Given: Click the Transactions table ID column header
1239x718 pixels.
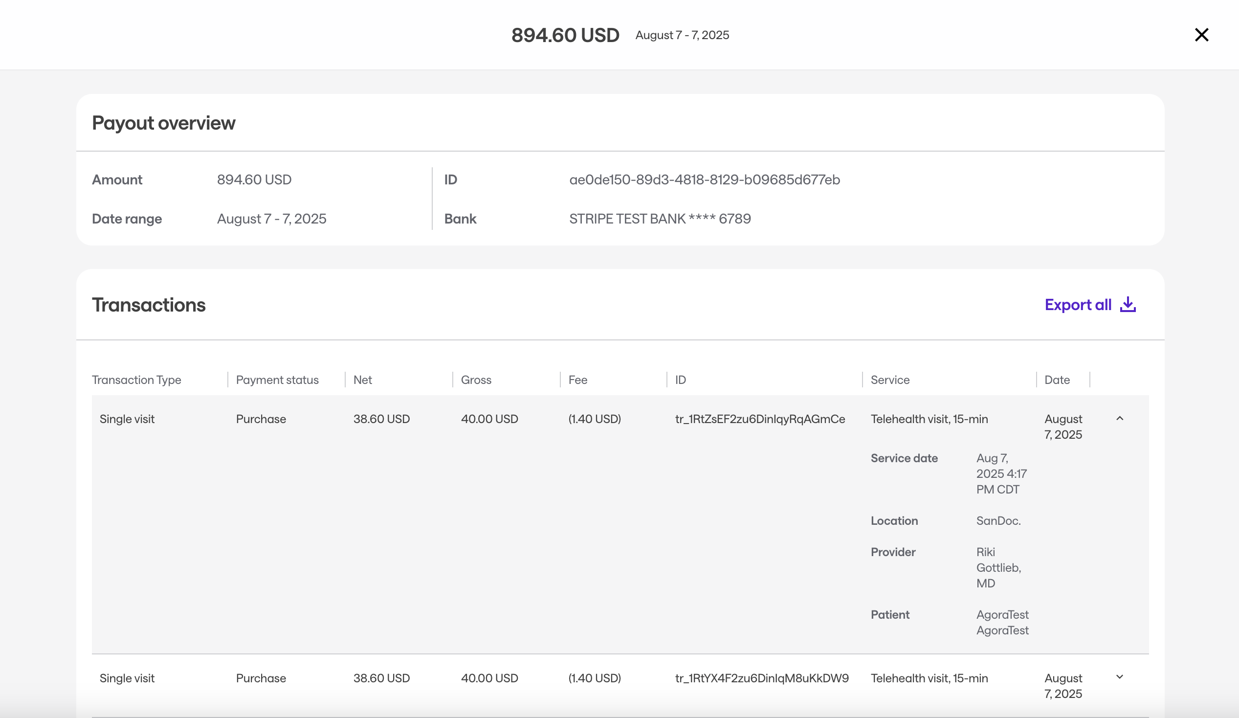Looking at the screenshot, I should pyautogui.click(x=681, y=380).
